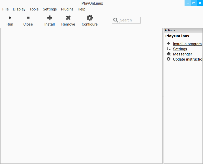Click the Actions panel header
This screenshot has width=203, height=164.
(x=183, y=30)
